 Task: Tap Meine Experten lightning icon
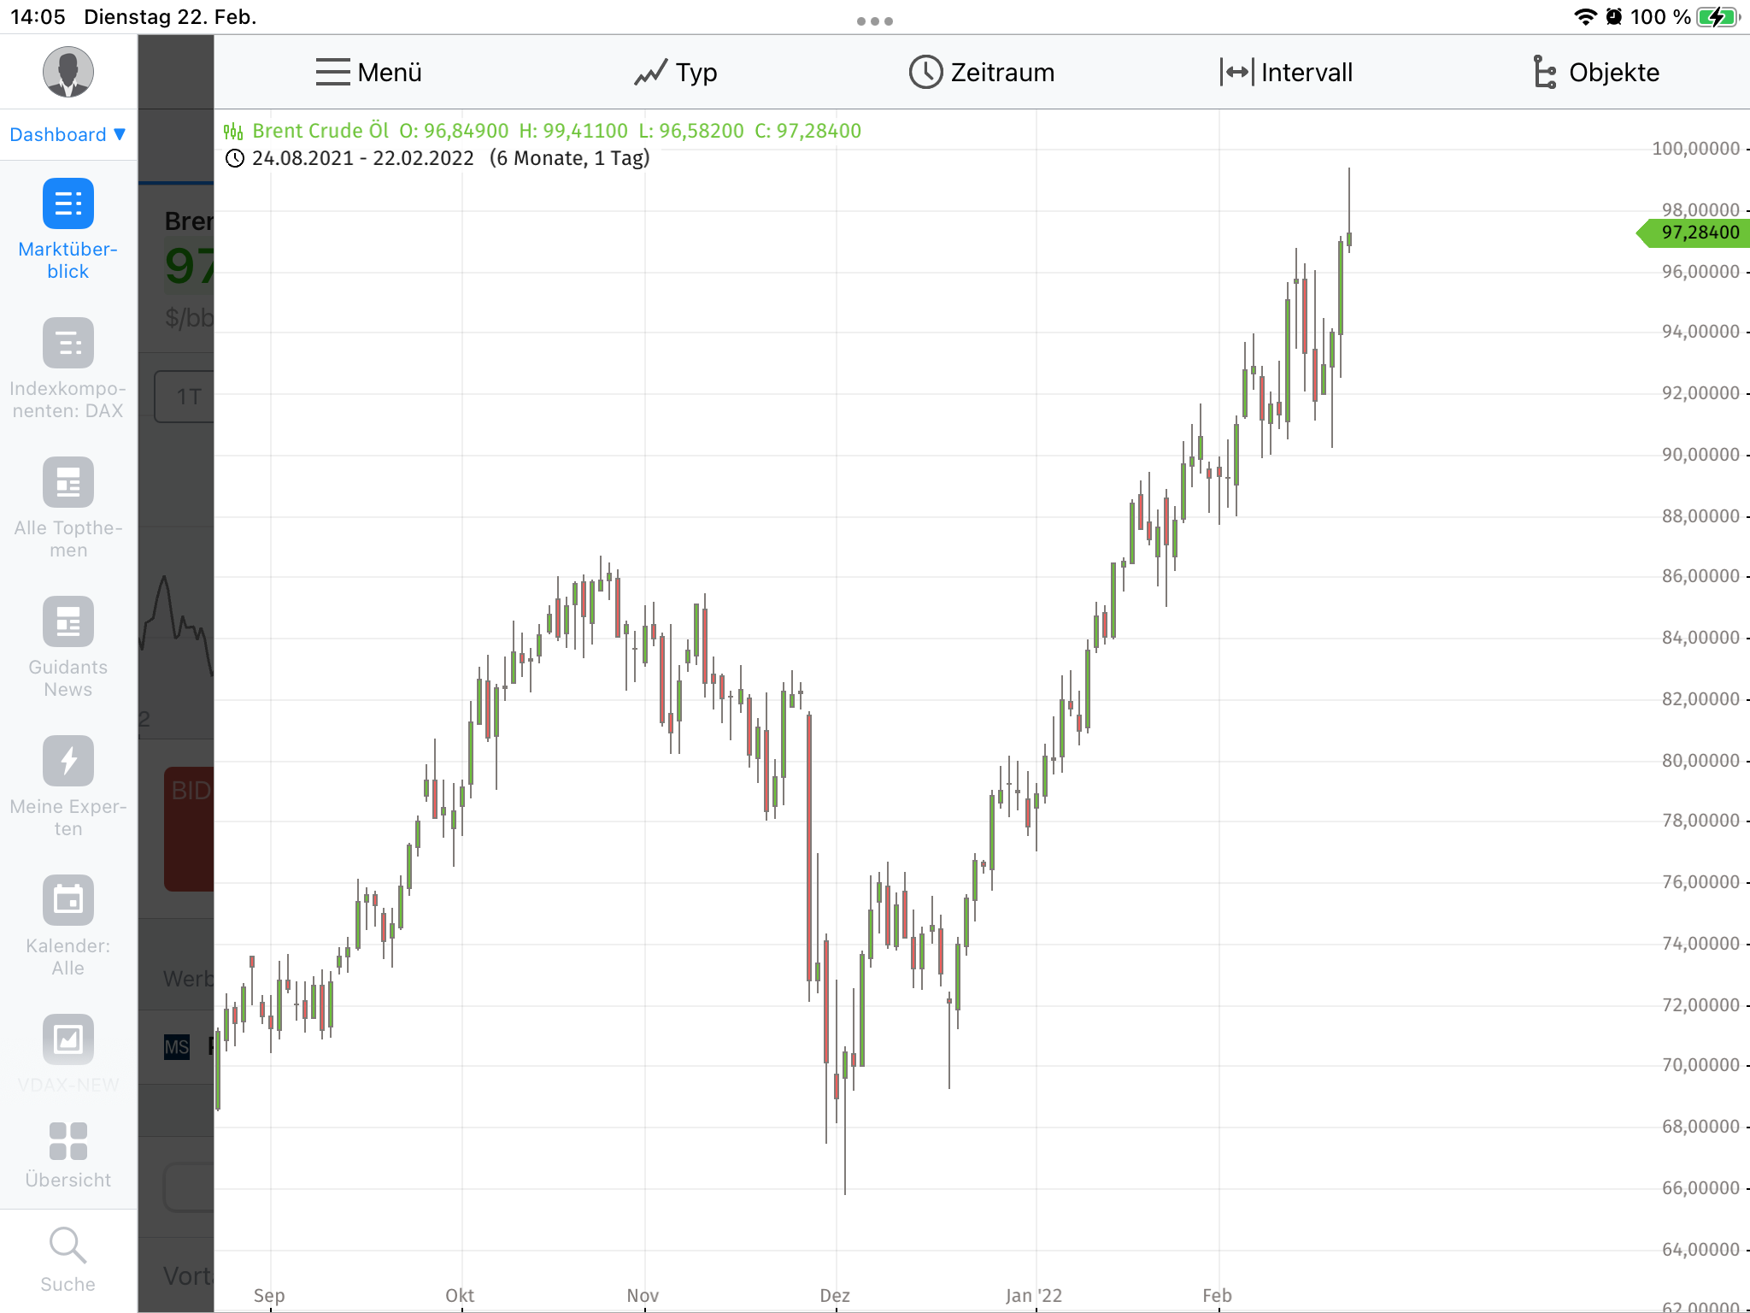[68, 761]
